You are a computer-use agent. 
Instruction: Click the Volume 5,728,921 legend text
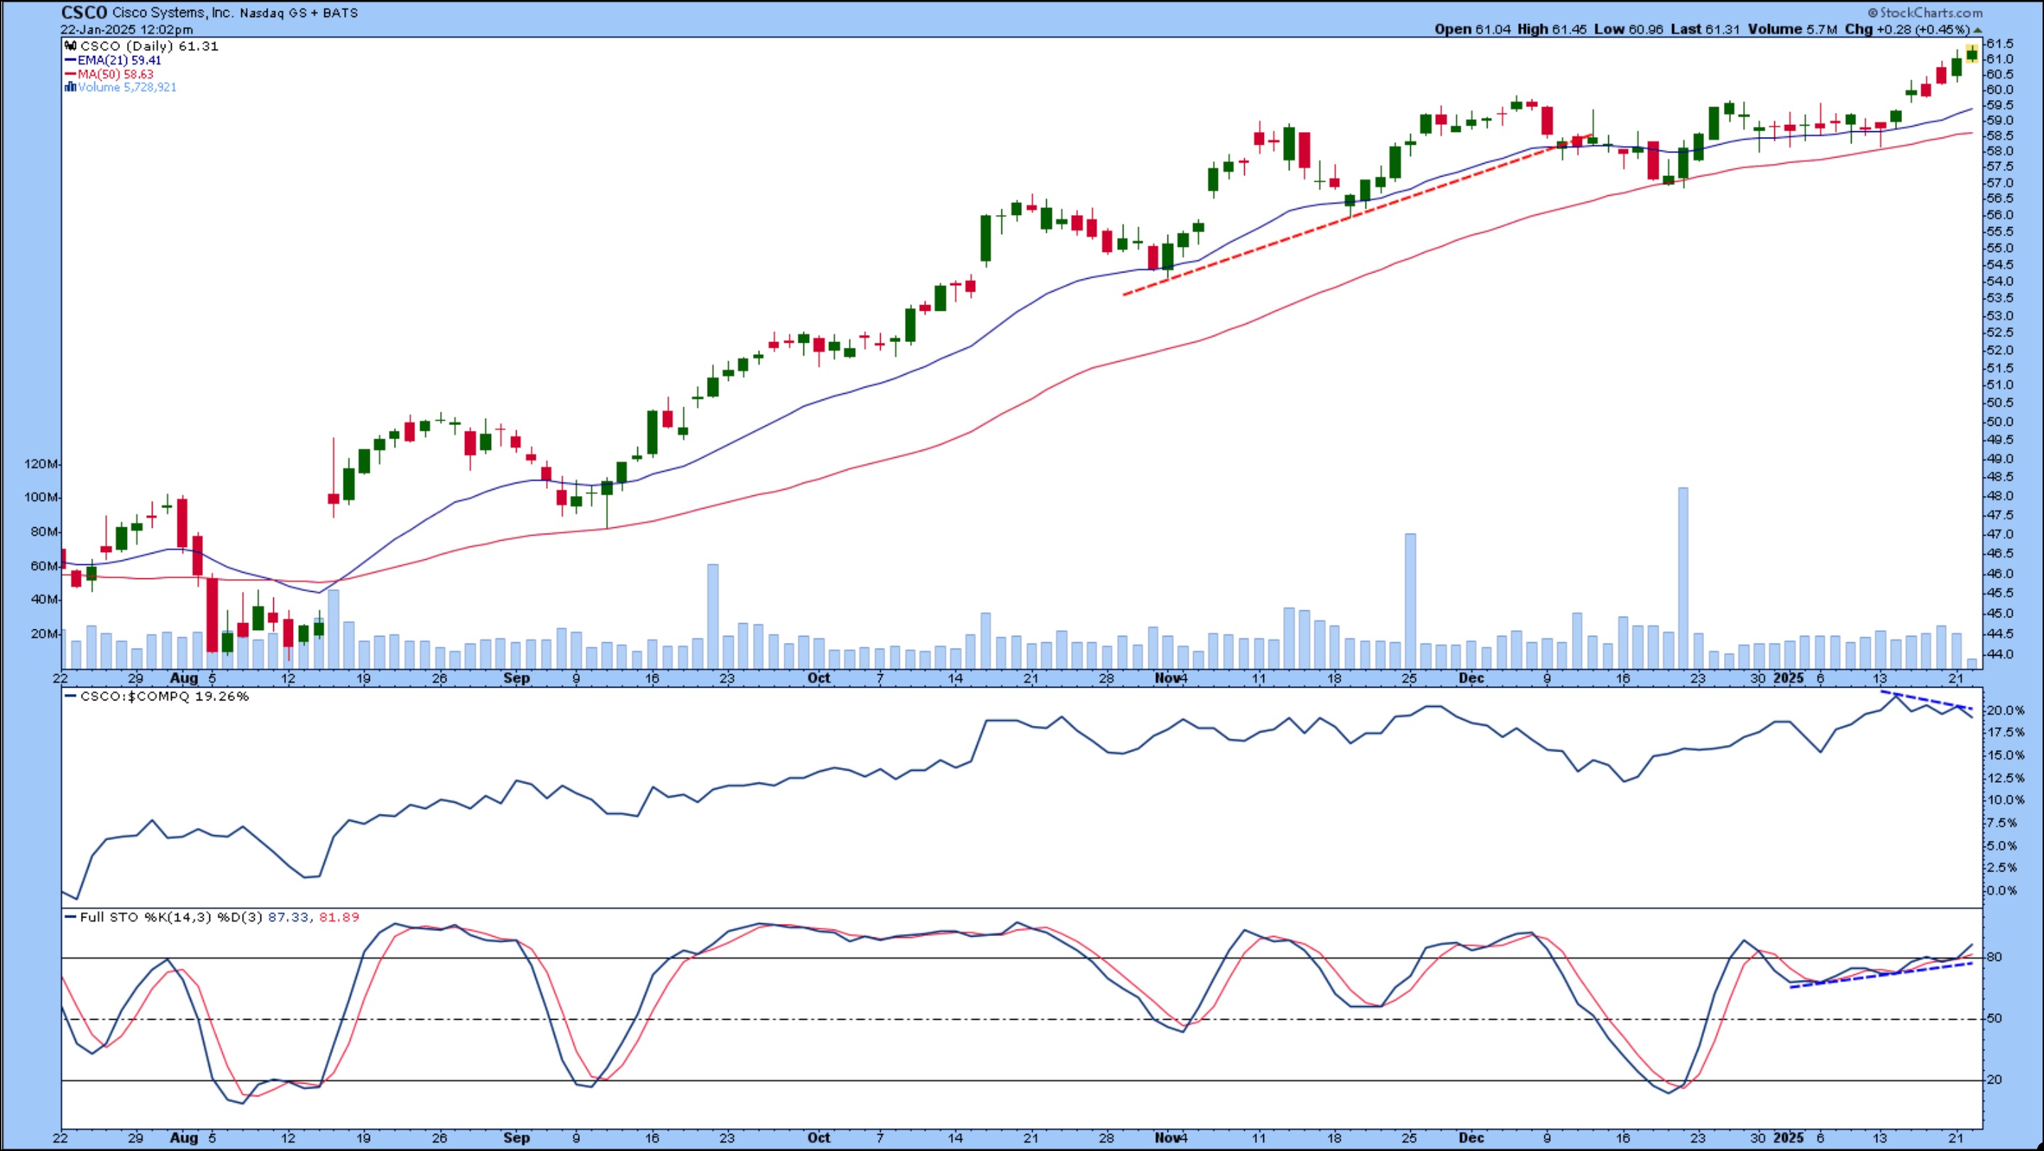click(127, 87)
